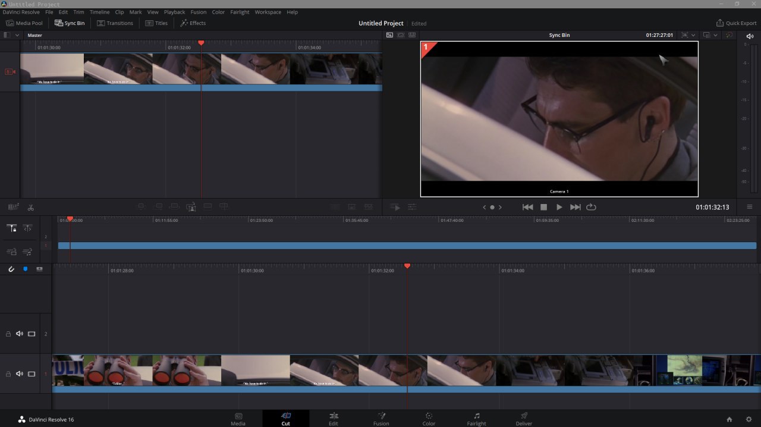
Task: Toggle loop playback
Action: pyautogui.click(x=591, y=207)
